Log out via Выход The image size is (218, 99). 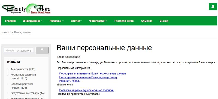[x=164, y=21]
